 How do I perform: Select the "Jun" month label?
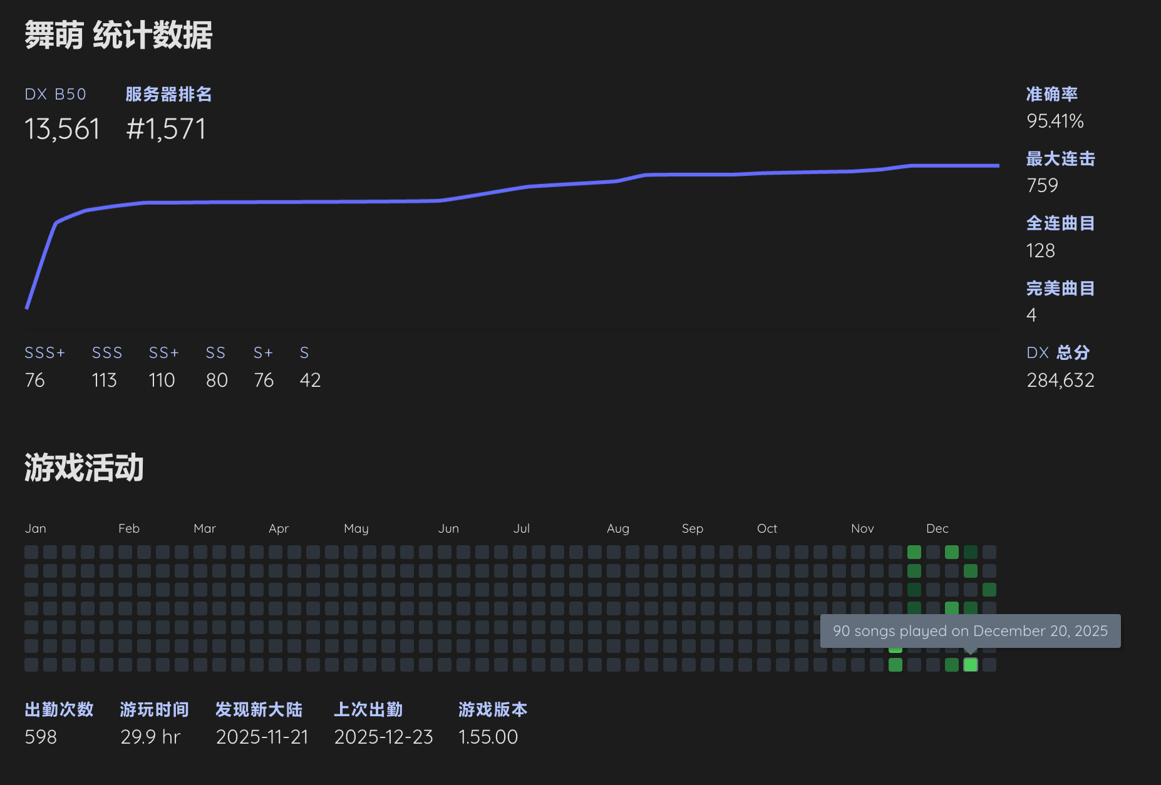pyautogui.click(x=448, y=528)
